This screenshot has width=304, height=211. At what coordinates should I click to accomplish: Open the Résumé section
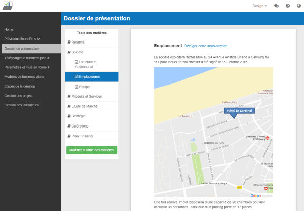point(92,42)
